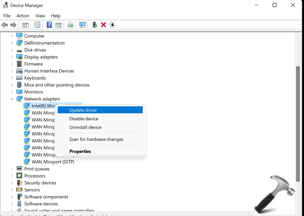Click the vertical scrollbar thumb
Viewport: 304px width, 216px height.
pos(298,123)
